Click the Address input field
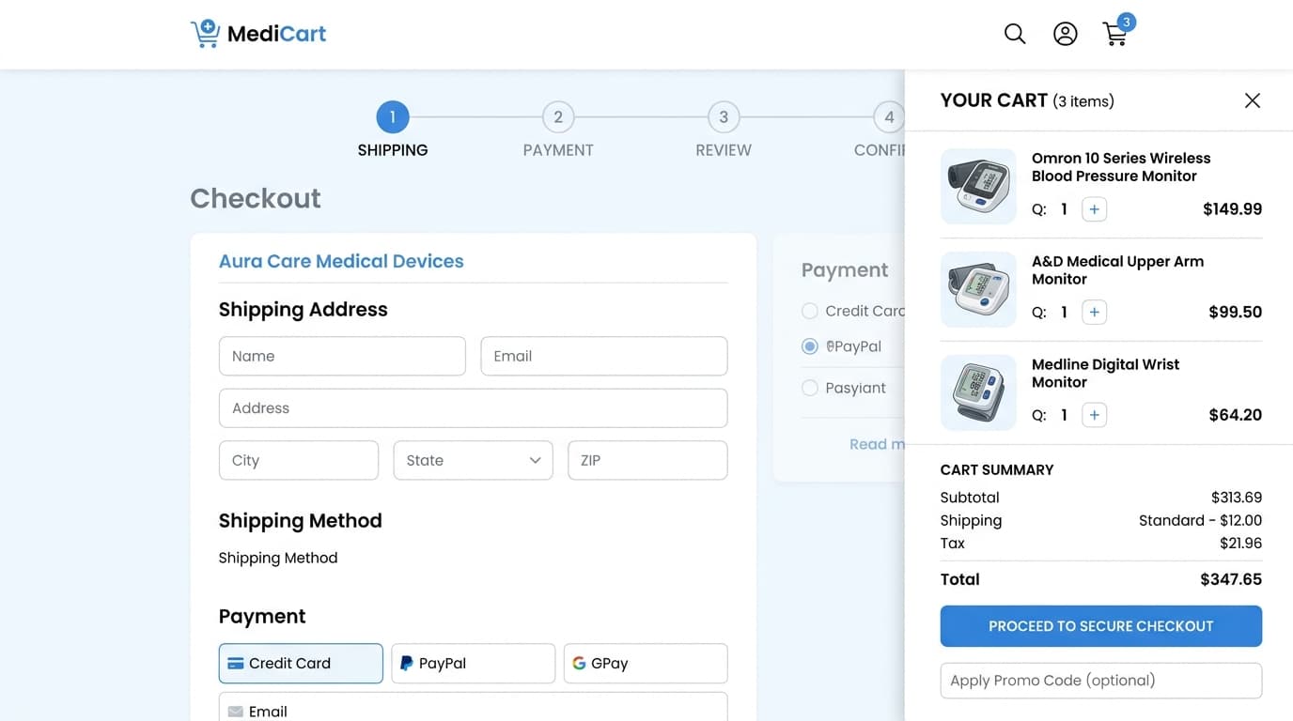 click(474, 408)
